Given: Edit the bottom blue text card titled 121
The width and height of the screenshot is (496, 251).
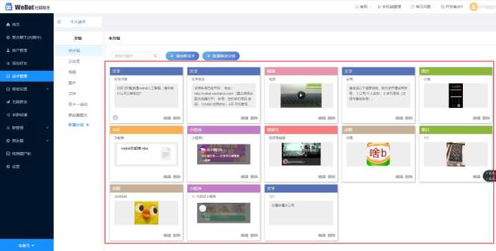Looking at the screenshot, I should [x=322, y=235].
